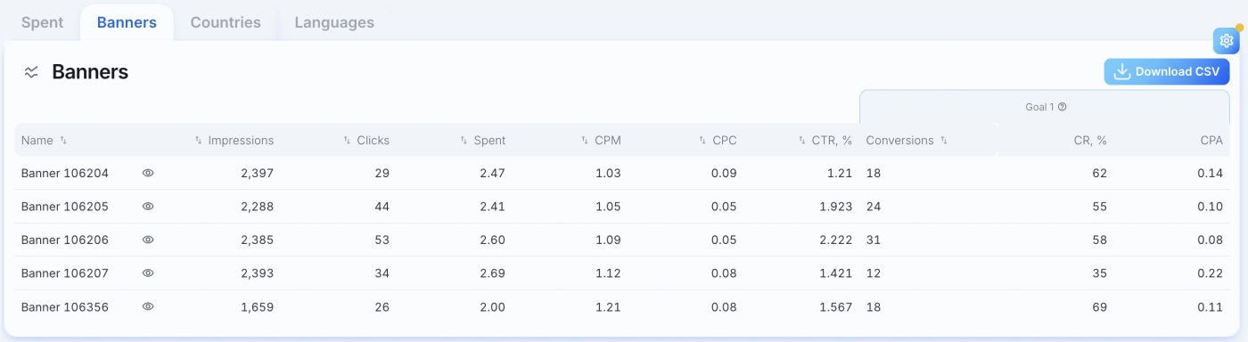Click CPA value 0.14

(1211, 173)
